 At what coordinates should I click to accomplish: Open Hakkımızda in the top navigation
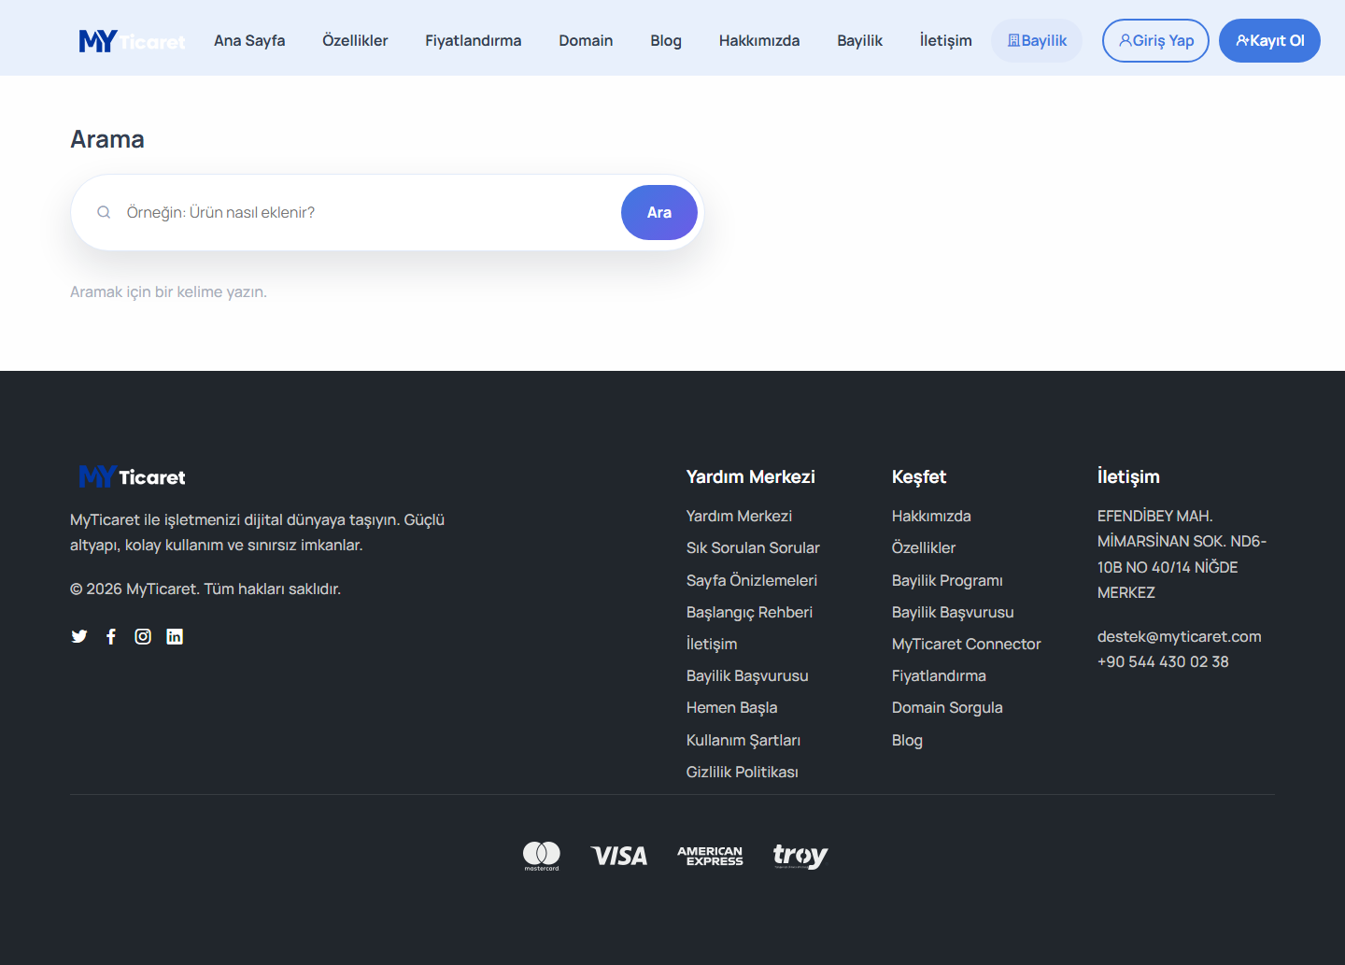pyautogui.click(x=759, y=41)
